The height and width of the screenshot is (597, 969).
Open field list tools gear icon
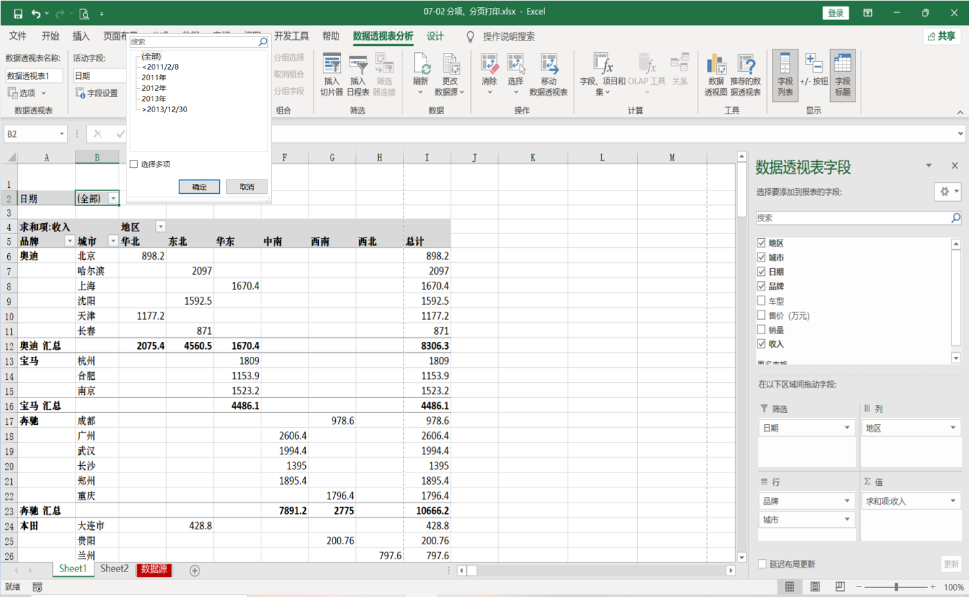pyautogui.click(x=948, y=191)
